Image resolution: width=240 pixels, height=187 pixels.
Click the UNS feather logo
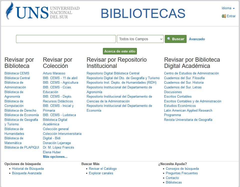pyautogui.click(x=9, y=11)
